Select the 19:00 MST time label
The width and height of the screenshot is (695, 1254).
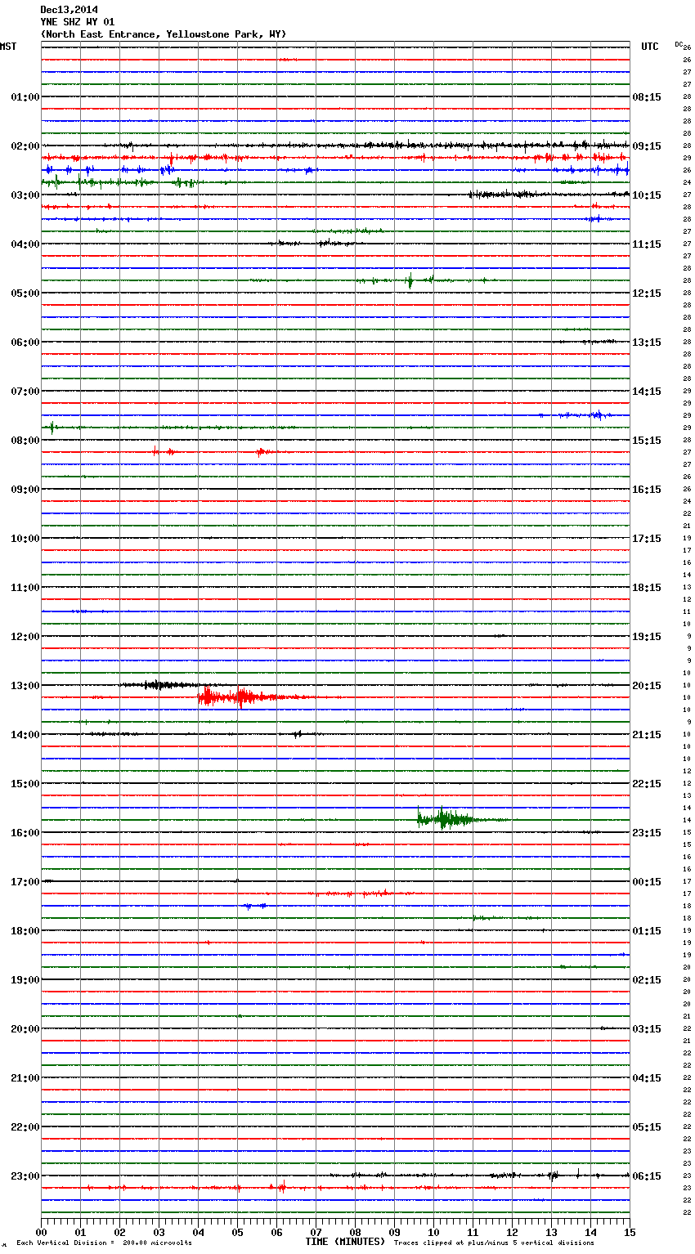pos(25,980)
